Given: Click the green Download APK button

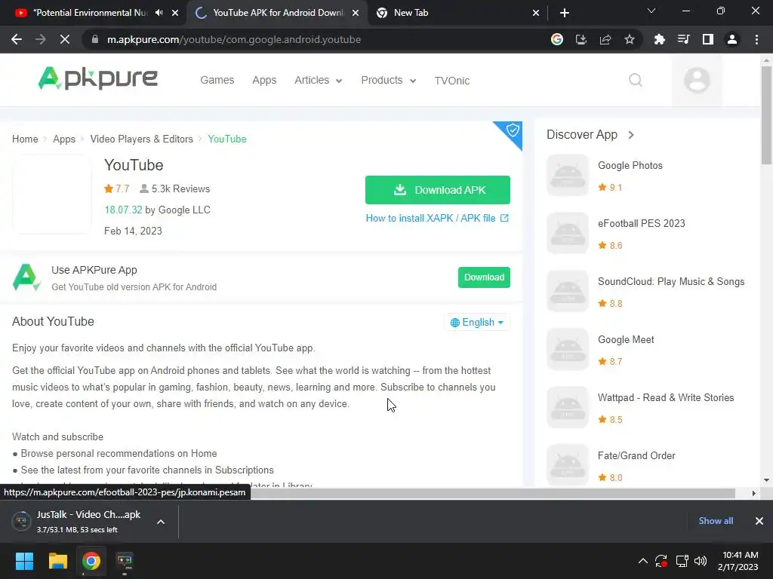Looking at the screenshot, I should [437, 190].
